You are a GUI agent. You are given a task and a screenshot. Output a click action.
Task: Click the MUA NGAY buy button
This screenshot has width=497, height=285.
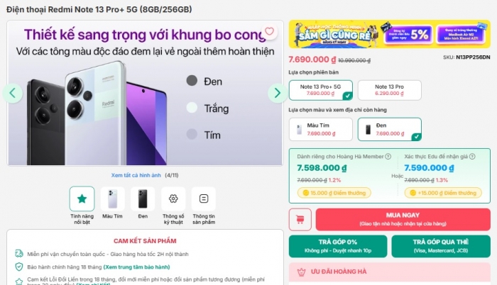403,219
